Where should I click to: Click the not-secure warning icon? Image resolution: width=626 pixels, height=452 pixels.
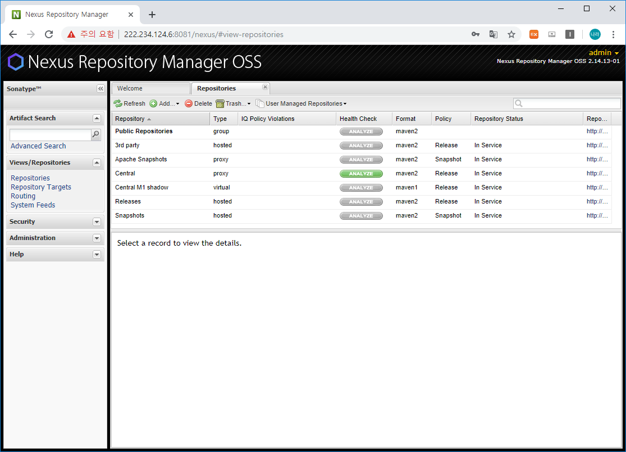coord(71,34)
